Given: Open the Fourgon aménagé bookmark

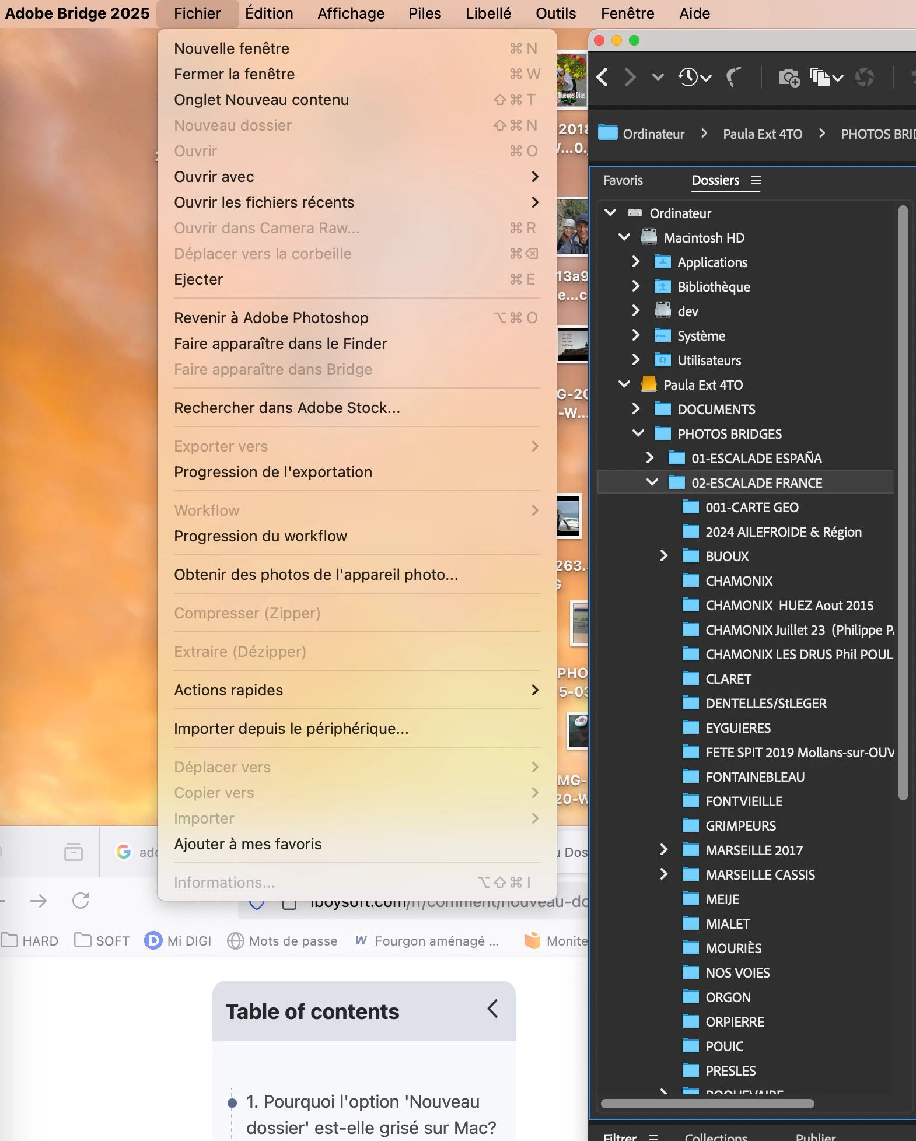Looking at the screenshot, I should pyautogui.click(x=427, y=941).
